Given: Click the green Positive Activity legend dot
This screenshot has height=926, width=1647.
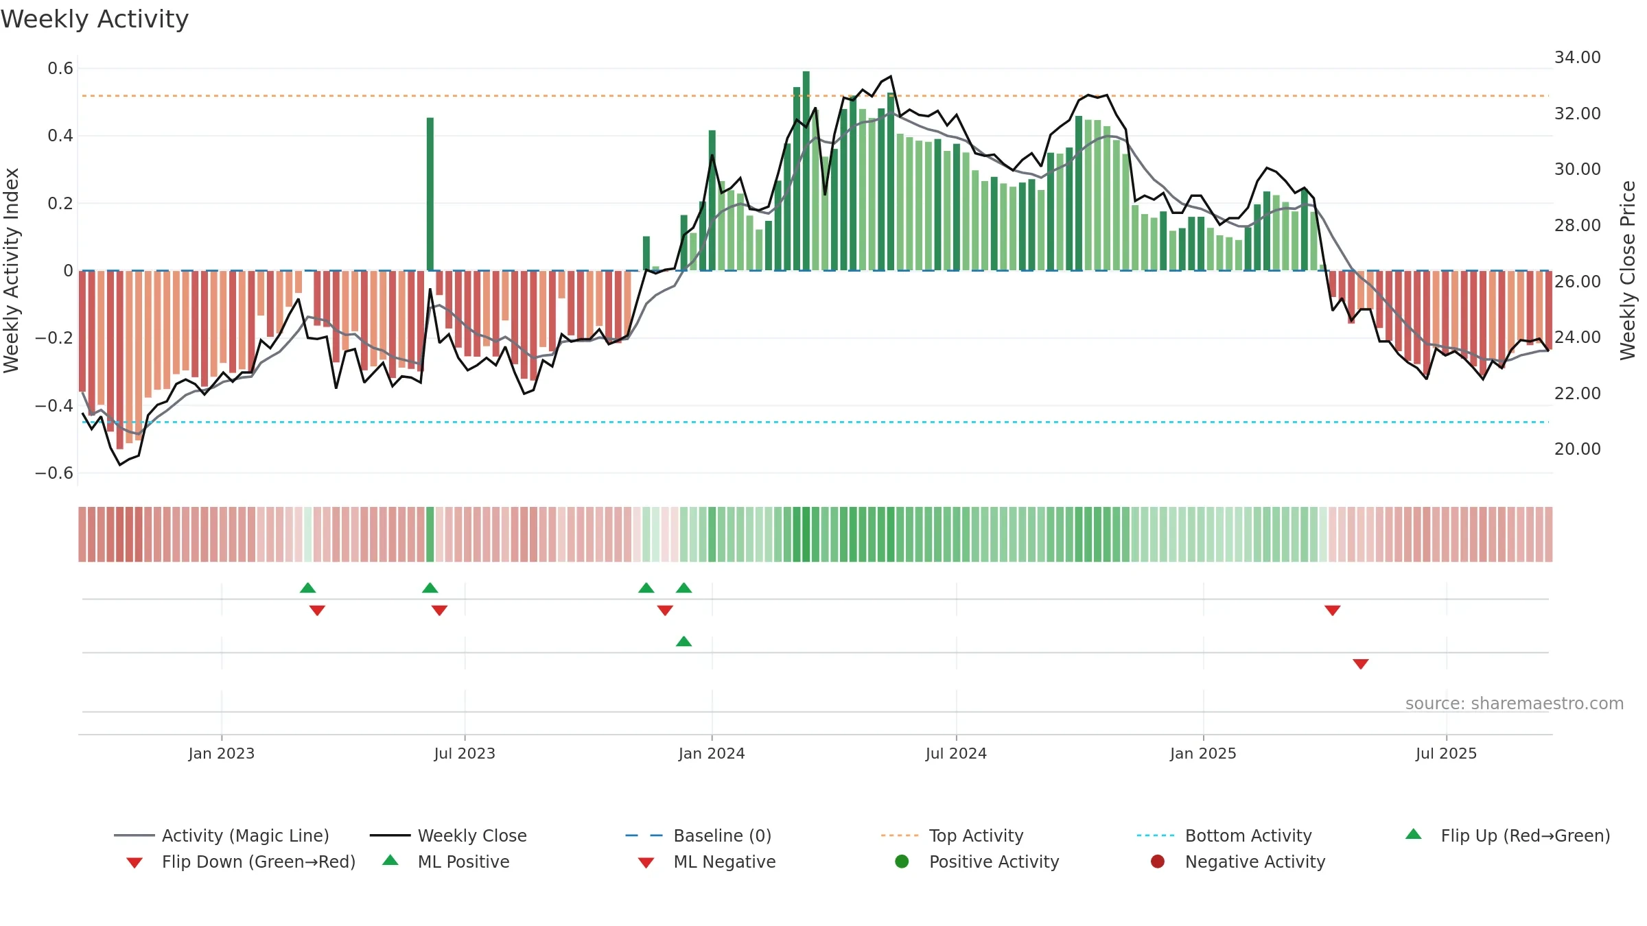Looking at the screenshot, I should (902, 862).
